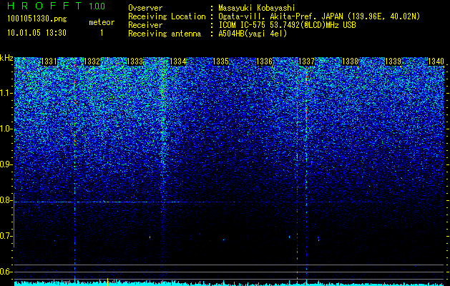
Task: Click the 1338 time marker
Action: [x=350, y=61]
